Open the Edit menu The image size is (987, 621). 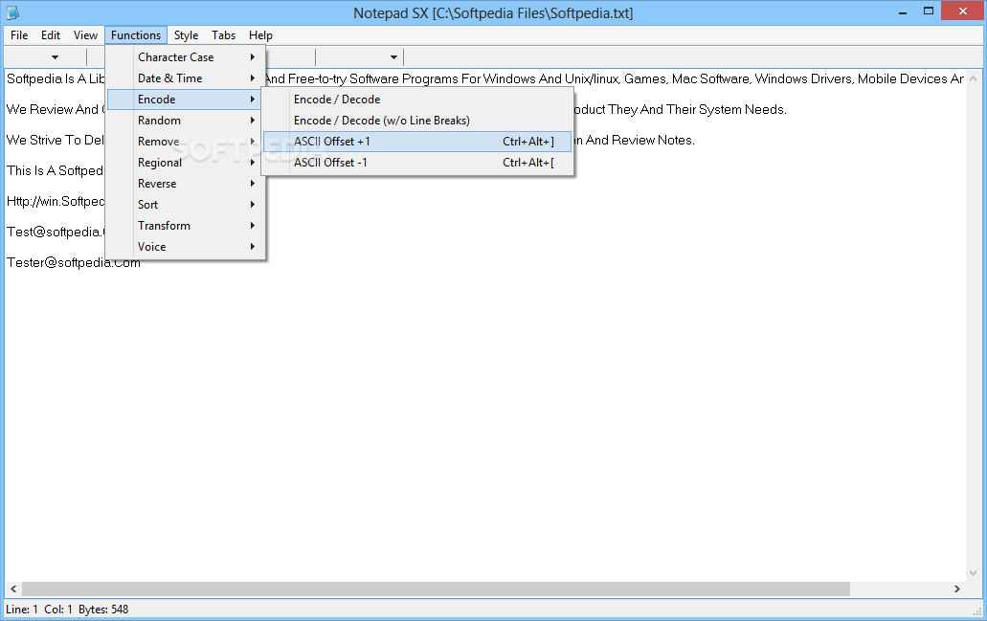click(51, 35)
